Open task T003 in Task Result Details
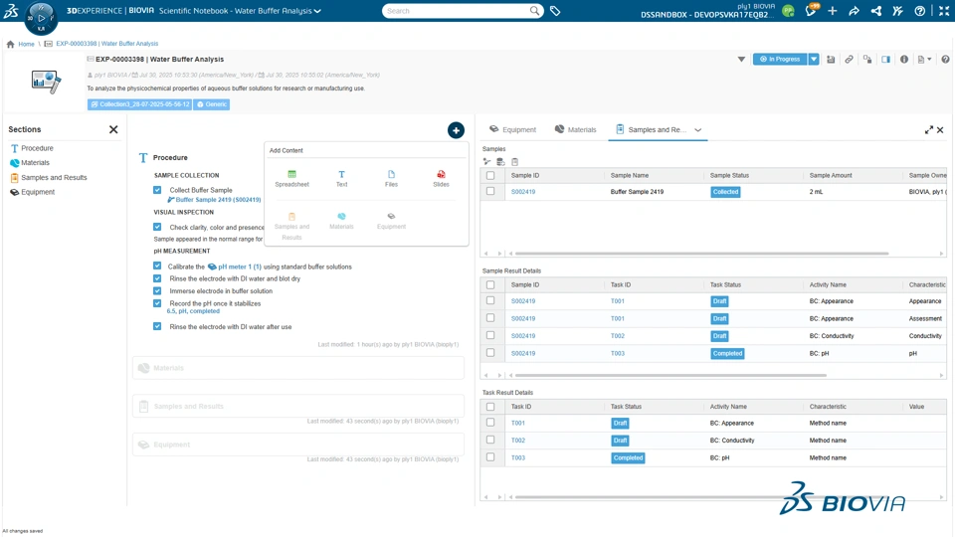 pos(517,458)
